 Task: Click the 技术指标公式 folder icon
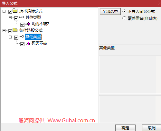pos(15,11)
